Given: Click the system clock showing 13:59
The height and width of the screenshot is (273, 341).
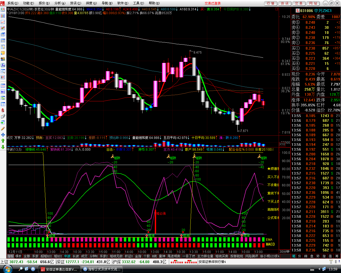Looking at the screenshot, I should (x=333, y=269).
